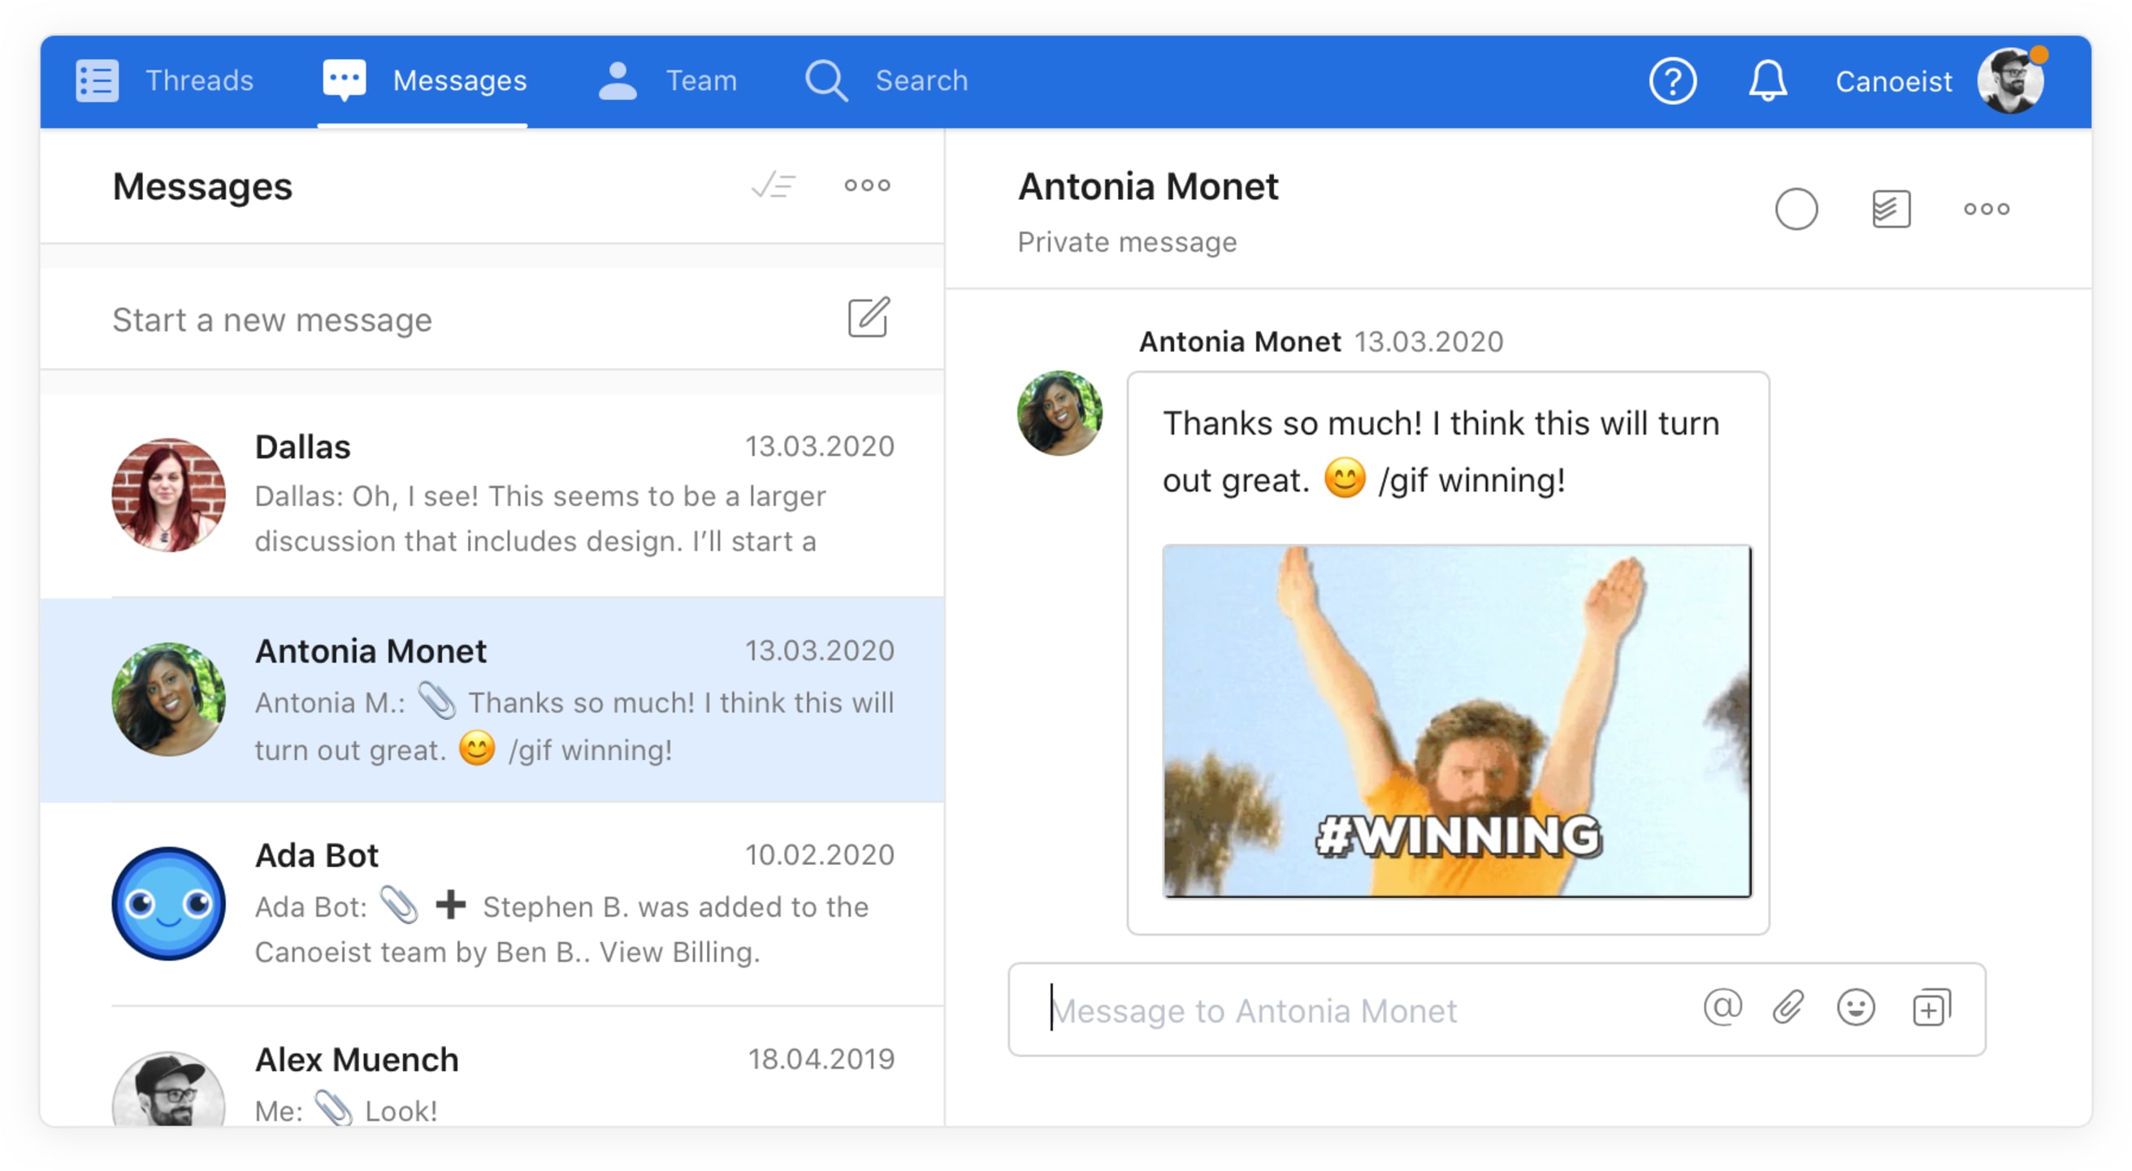This screenshot has height=1171, width=2132.
Task: Click Antonia Monet's avatar in message list
Action: [169, 699]
